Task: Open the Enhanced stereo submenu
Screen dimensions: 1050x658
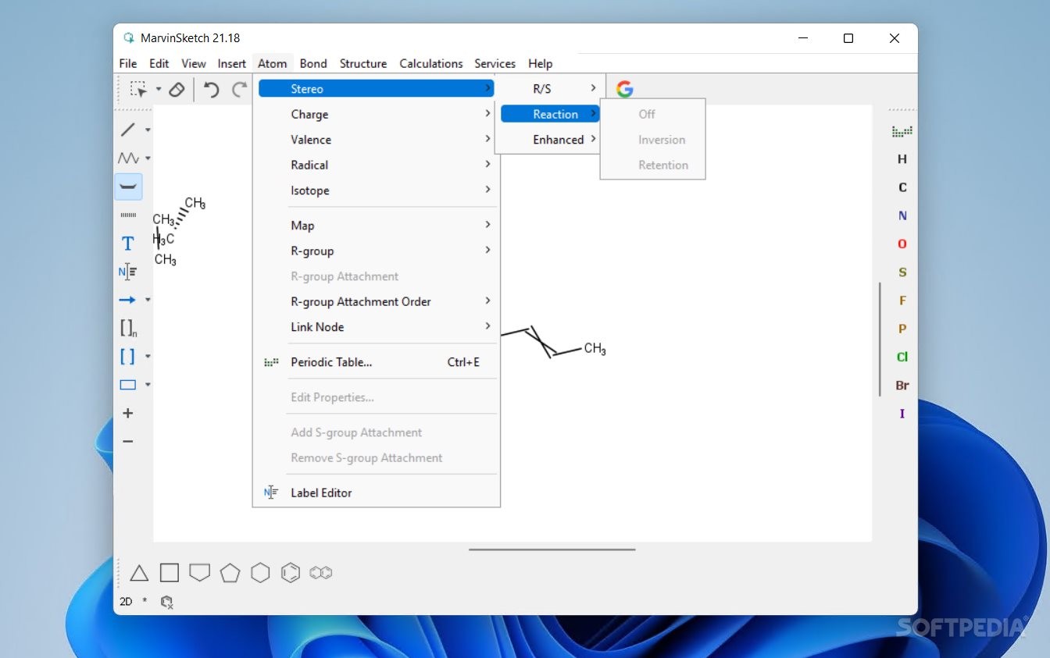Action: pos(550,140)
